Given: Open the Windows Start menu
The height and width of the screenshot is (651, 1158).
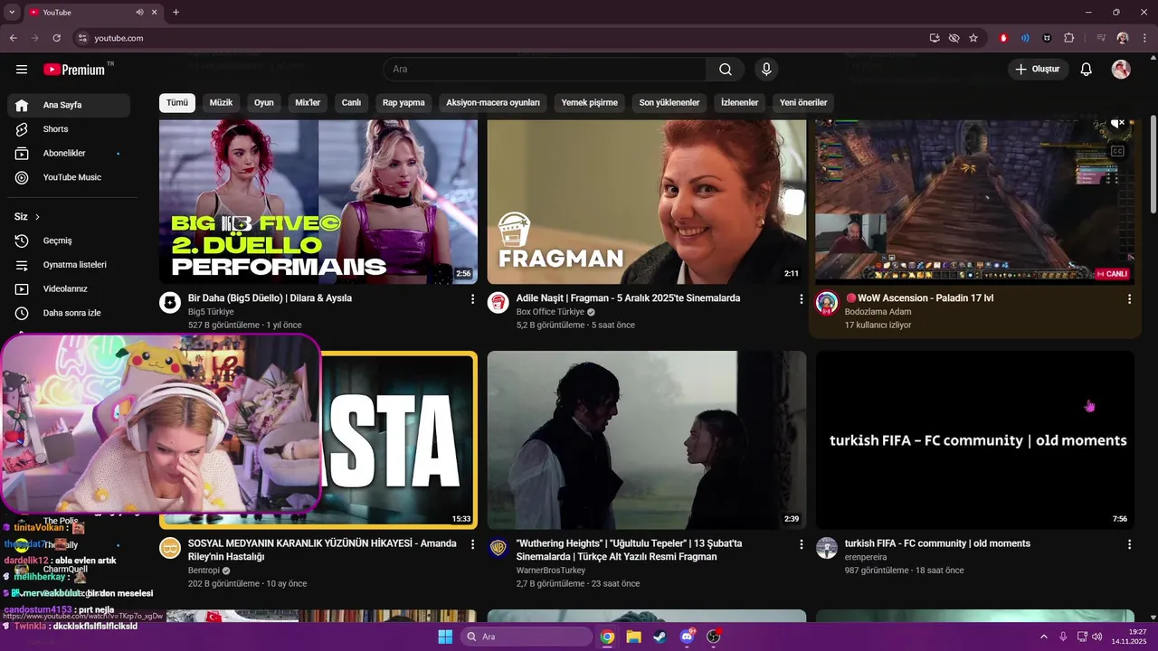Looking at the screenshot, I should (445, 637).
